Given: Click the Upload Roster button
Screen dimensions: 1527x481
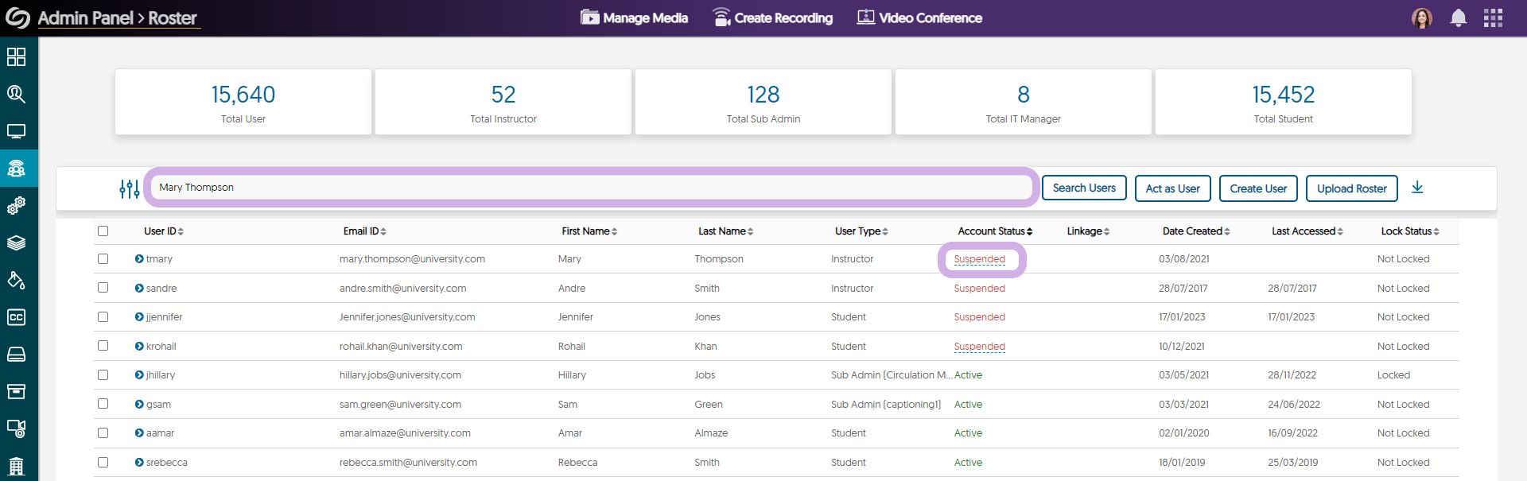Looking at the screenshot, I should (x=1351, y=188).
